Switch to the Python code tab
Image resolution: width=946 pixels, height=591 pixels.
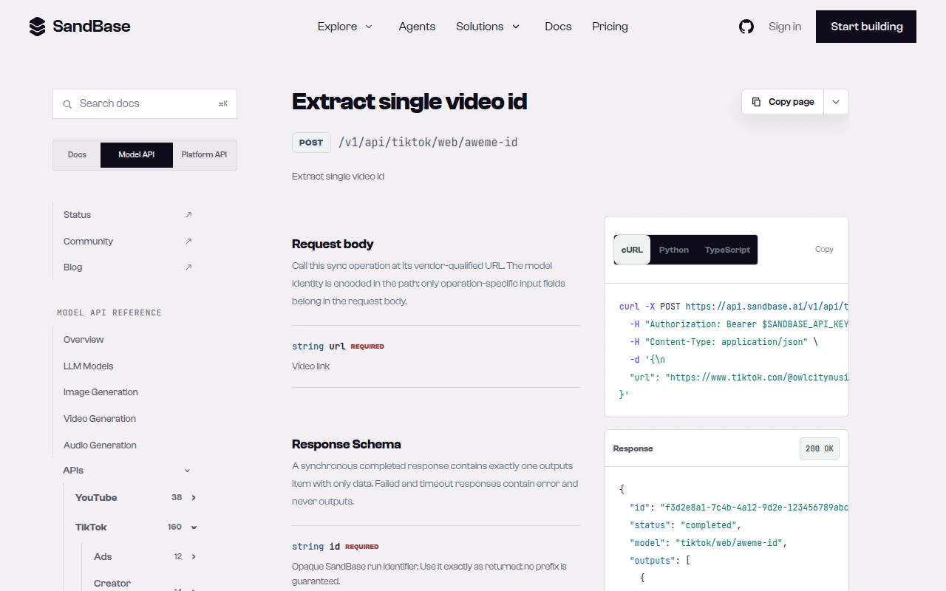pyautogui.click(x=674, y=250)
